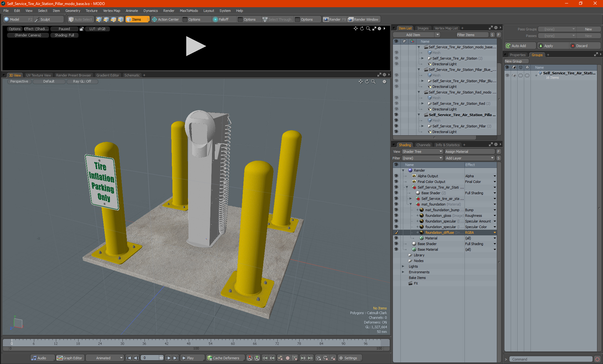Go to the first frame

coord(129,358)
